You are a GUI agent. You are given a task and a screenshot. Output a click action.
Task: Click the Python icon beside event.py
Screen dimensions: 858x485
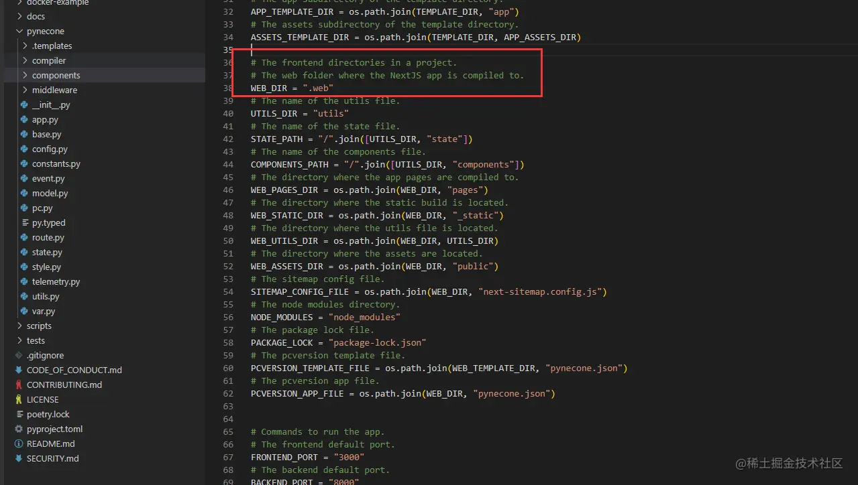(24, 179)
